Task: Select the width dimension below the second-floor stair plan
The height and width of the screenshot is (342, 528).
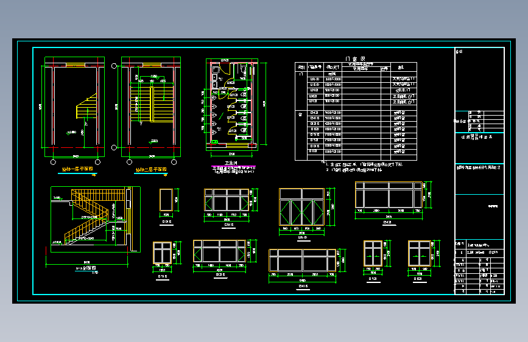Action: click(152, 156)
